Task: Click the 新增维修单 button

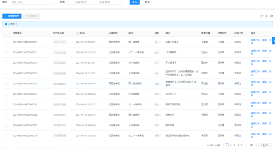Action: (x=12, y=16)
